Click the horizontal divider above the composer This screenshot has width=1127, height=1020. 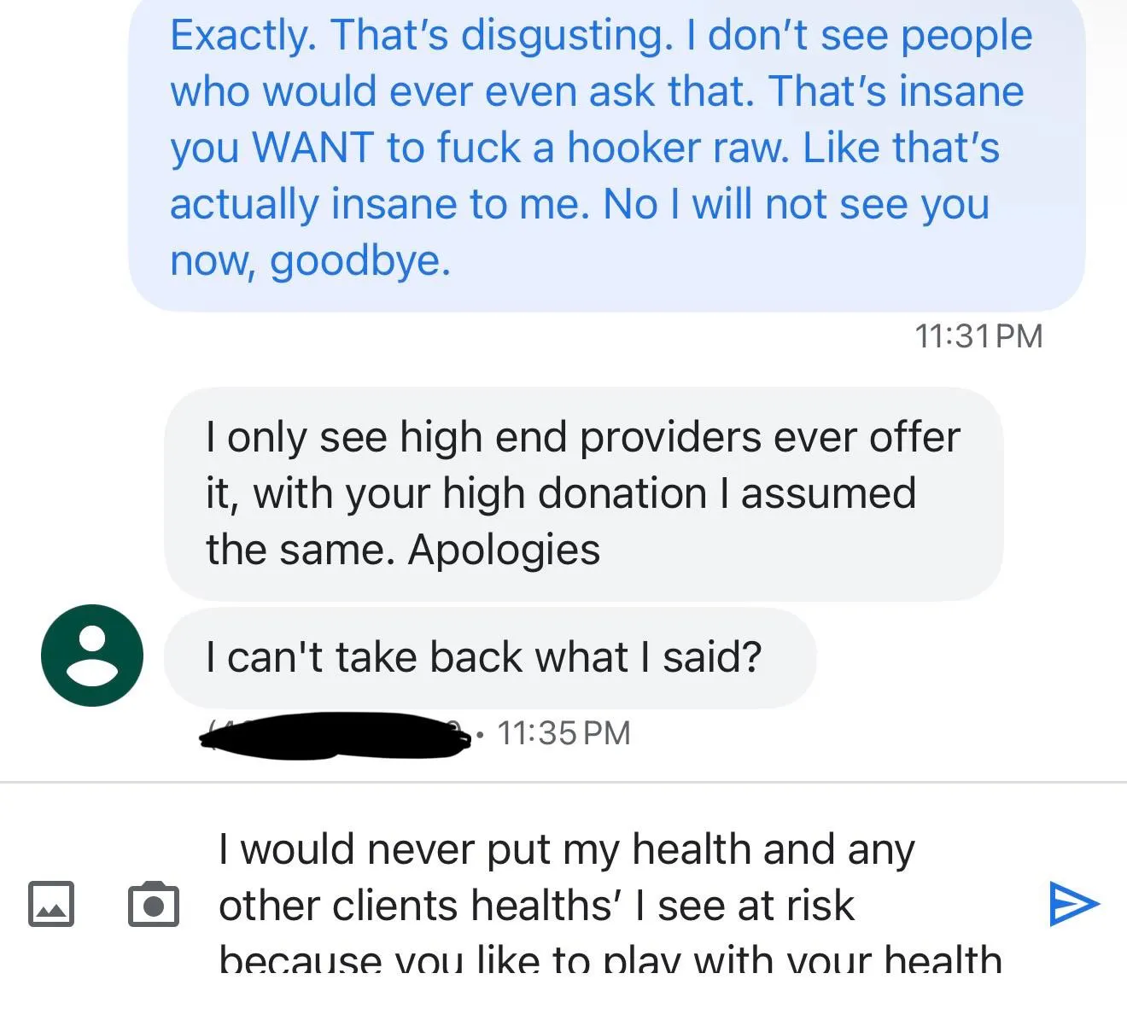click(x=563, y=782)
